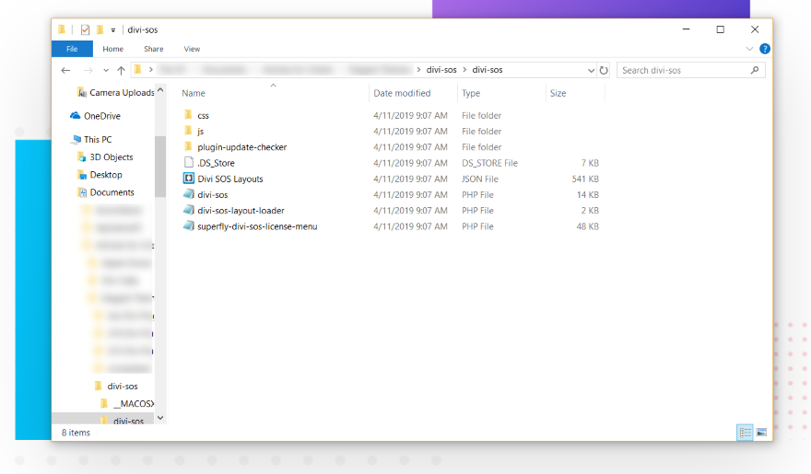Switch to the View ribbon tab

click(x=192, y=49)
